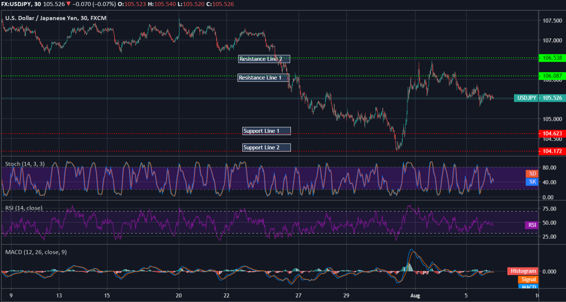Click the 105.000 price axis label
The width and height of the screenshot is (566, 302).
click(x=552, y=119)
